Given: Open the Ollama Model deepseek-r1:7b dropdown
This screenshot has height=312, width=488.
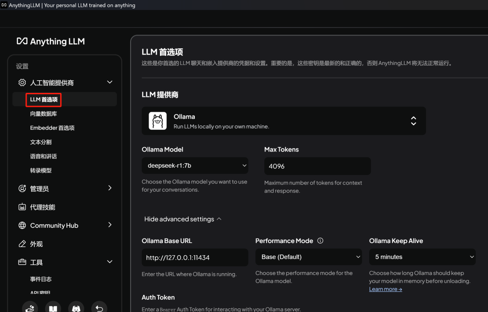Looking at the screenshot, I should tap(195, 165).
